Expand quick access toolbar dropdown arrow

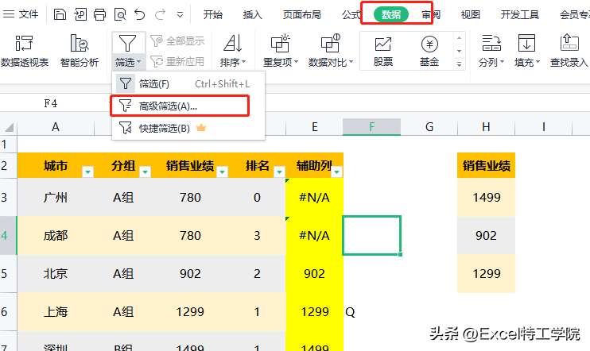tap(180, 15)
